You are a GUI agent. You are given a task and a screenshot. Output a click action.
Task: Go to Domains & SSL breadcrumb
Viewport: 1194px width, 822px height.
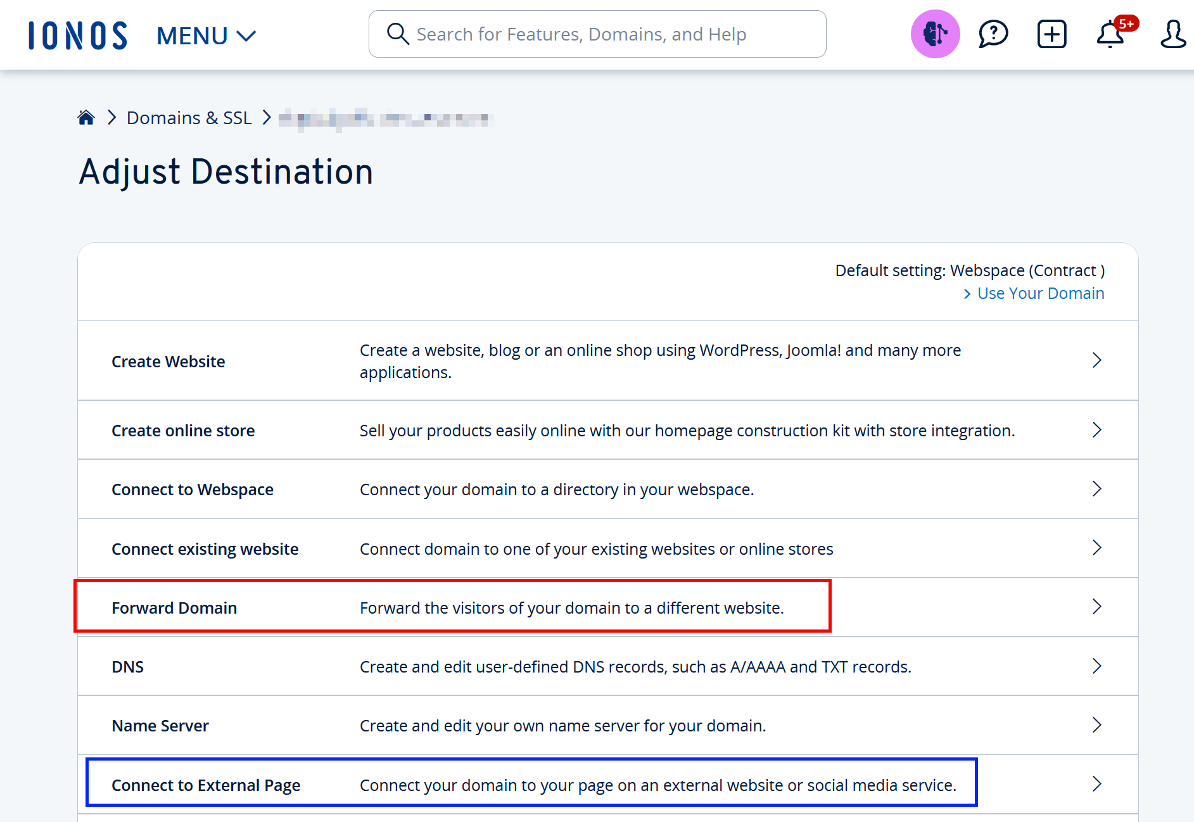click(x=189, y=118)
